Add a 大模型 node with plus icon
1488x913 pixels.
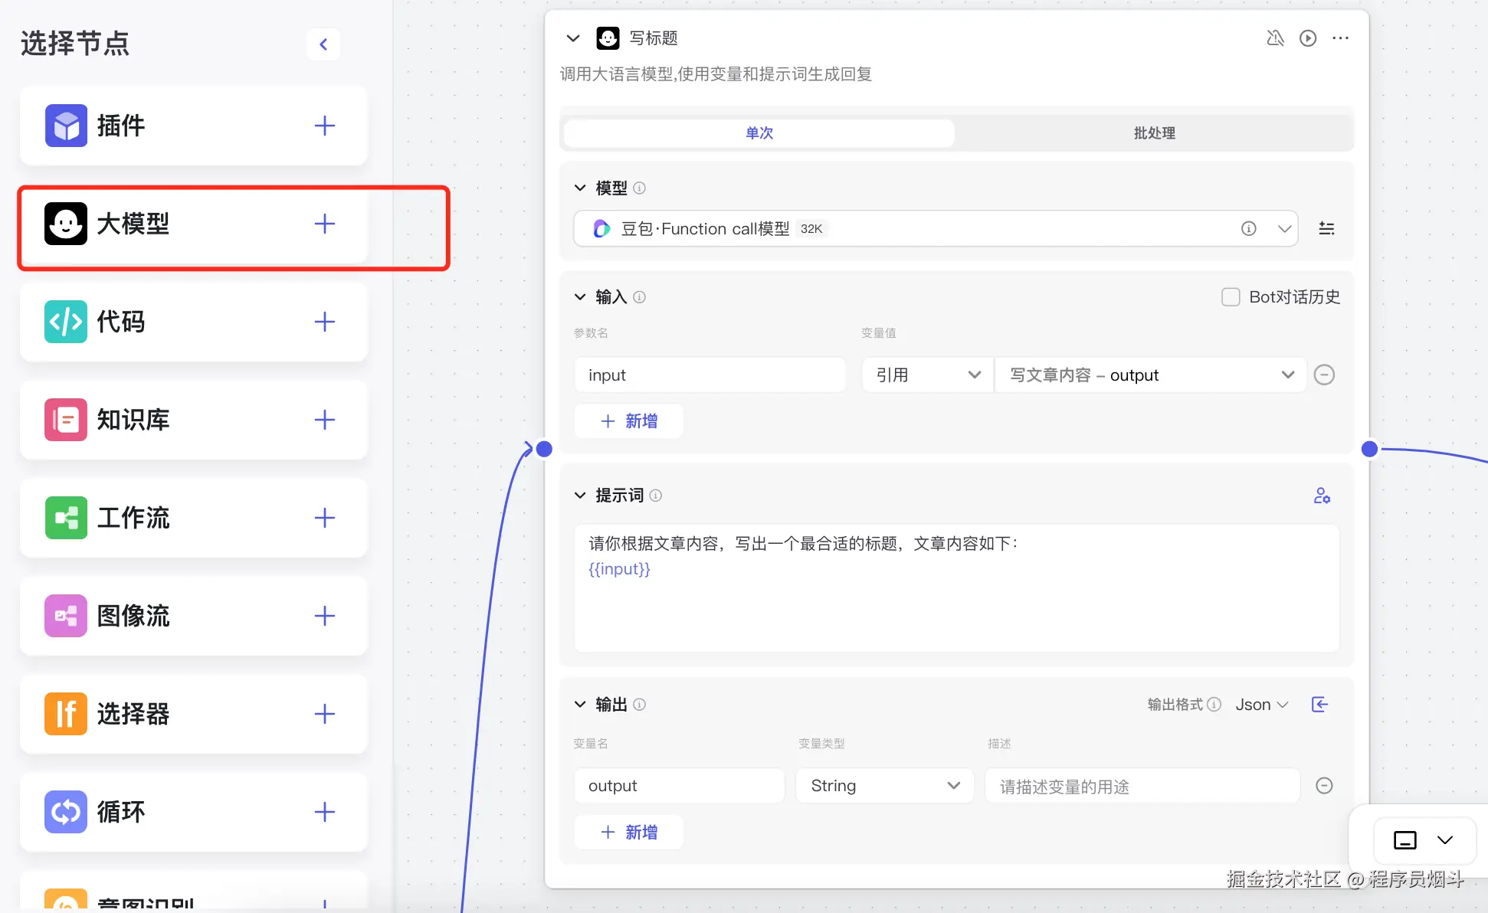coord(325,224)
